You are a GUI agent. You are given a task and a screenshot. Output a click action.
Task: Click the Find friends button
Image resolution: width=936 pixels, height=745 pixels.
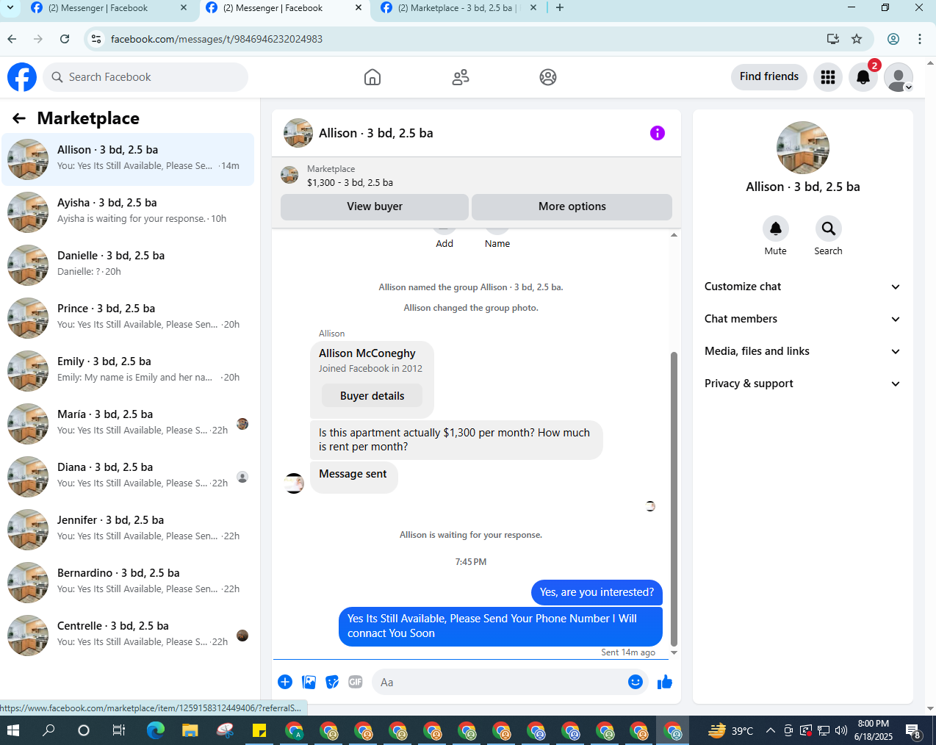(x=769, y=76)
